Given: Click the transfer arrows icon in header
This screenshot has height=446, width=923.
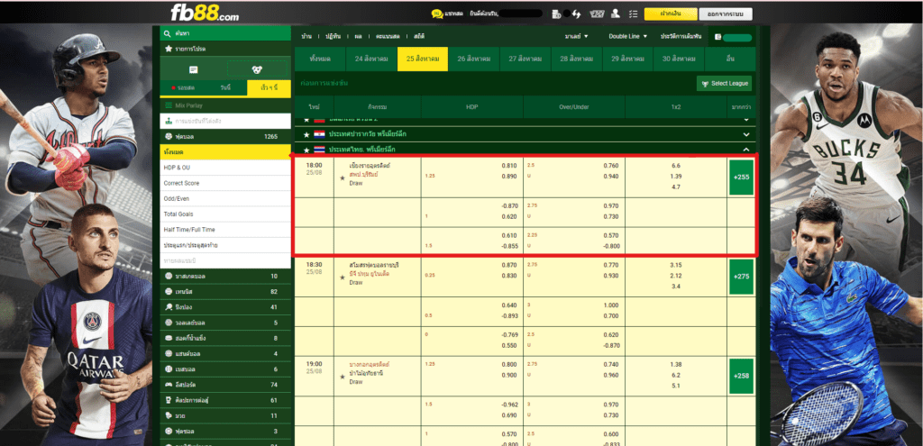Looking at the screenshot, I should (x=576, y=14).
